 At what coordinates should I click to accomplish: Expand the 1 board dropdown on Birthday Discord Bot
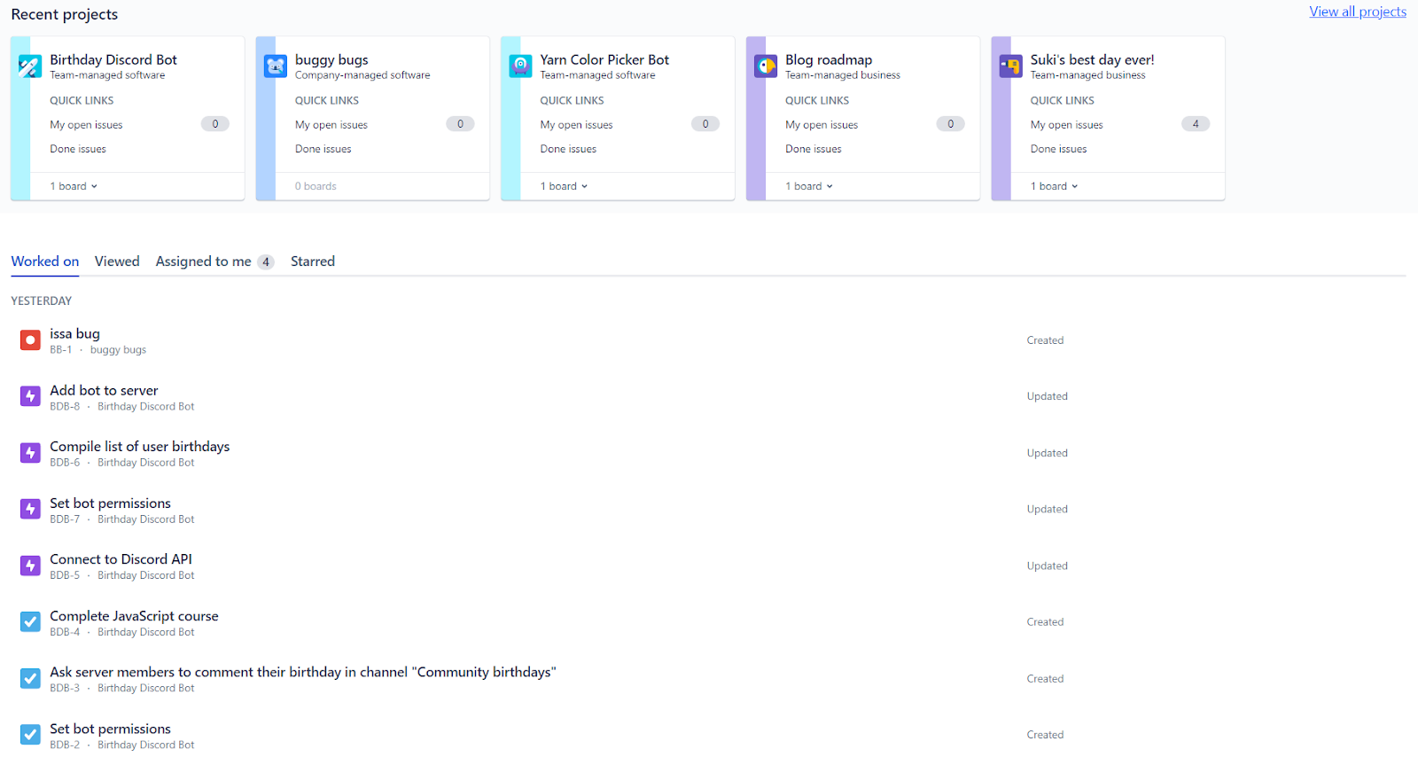[74, 186]
